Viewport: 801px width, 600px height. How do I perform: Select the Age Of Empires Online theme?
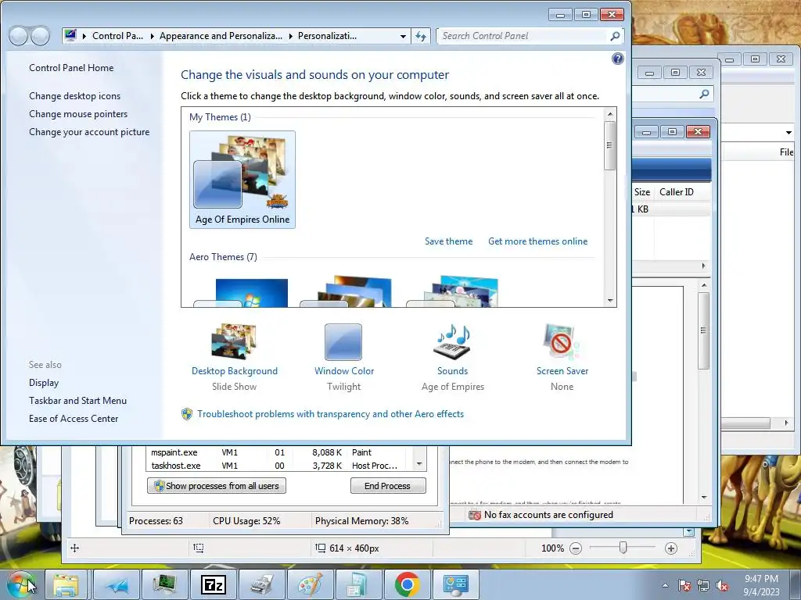tap(242, 180)
